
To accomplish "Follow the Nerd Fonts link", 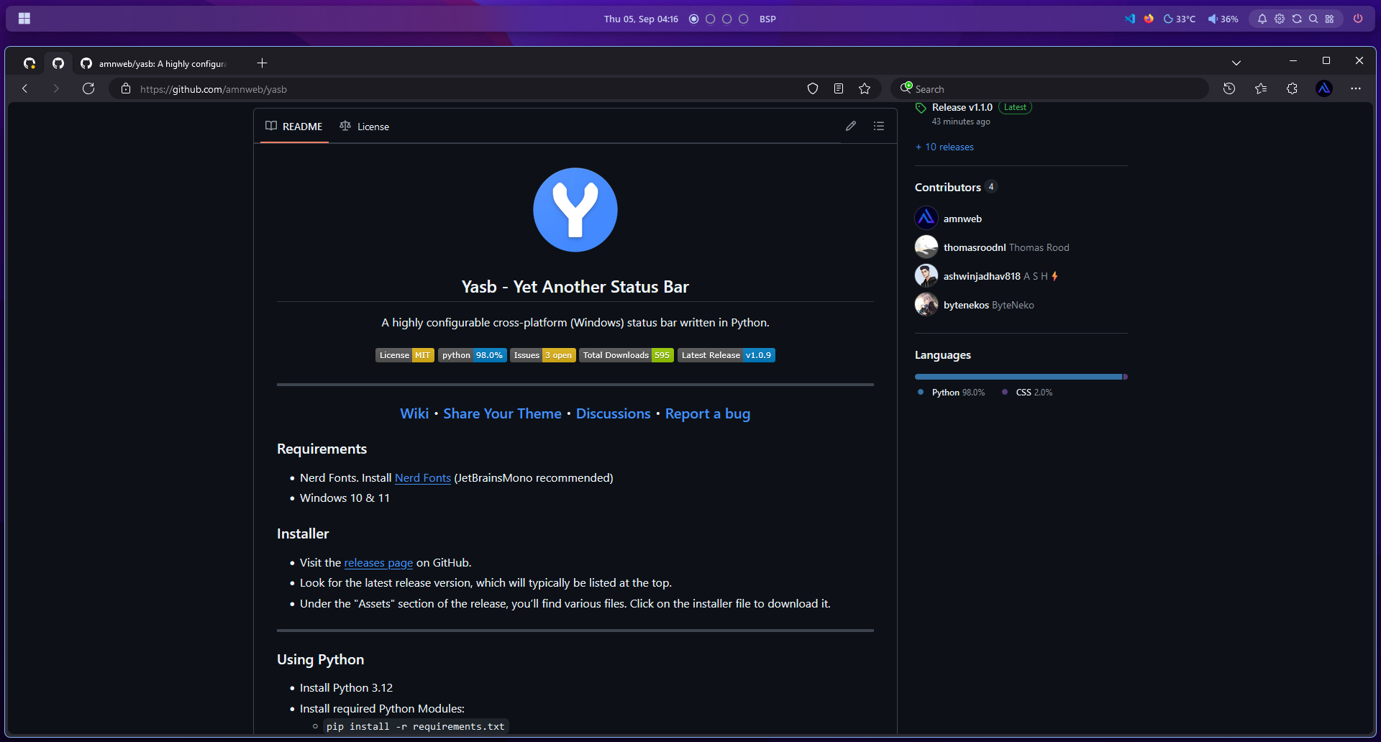I will pos(423,478).
